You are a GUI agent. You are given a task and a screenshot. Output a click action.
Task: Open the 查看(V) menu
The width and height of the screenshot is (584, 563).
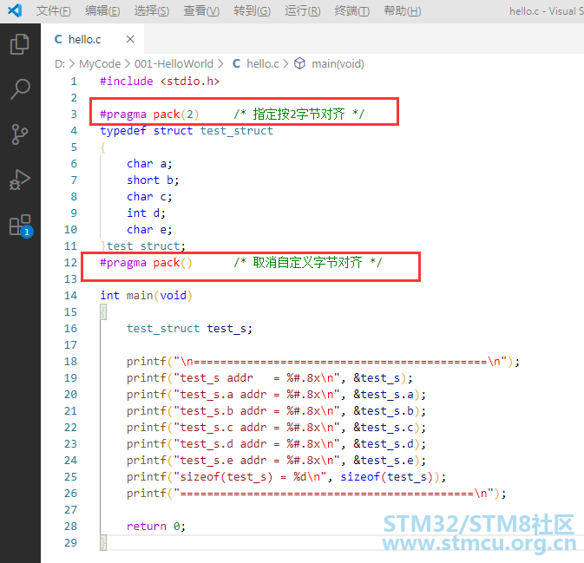pyautogui.click(x=201, y=11)
